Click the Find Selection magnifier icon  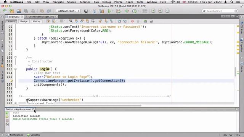71,21
